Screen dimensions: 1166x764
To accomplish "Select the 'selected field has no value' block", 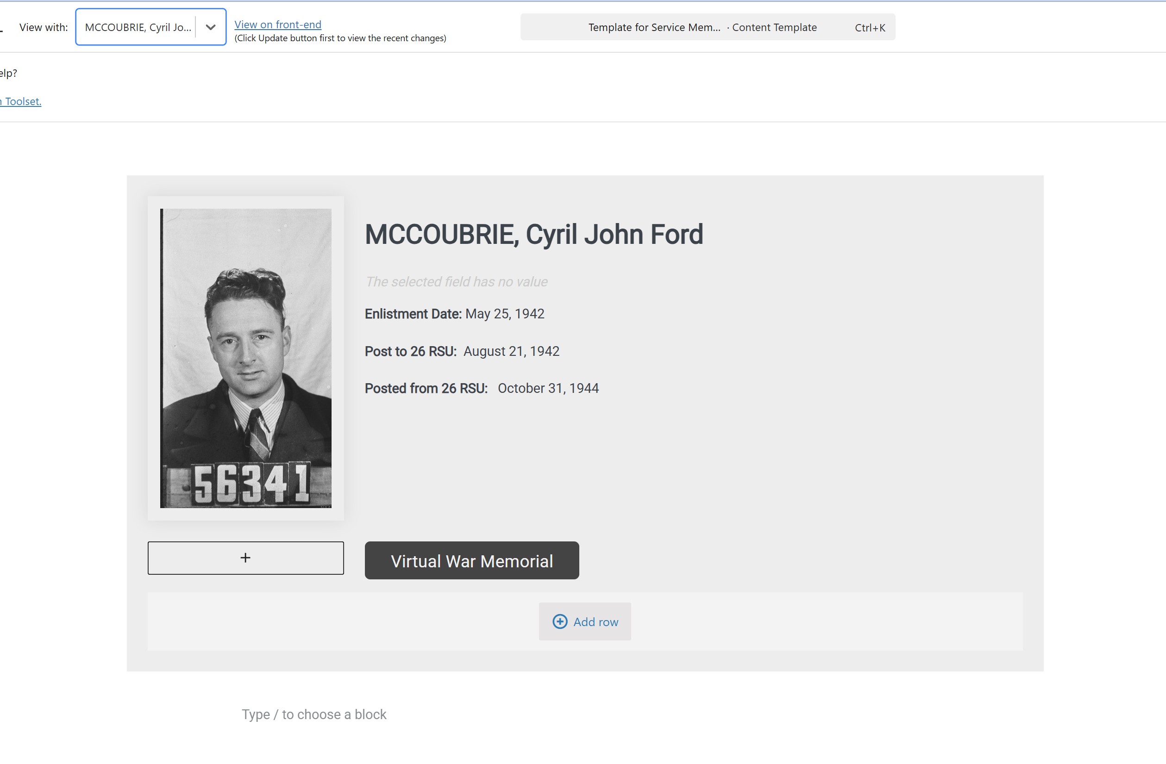I will 456,282.
